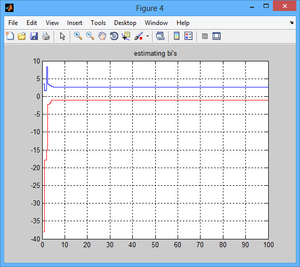Toggle the Data Cursor tool
300x267 pixels.
[126, 36]
